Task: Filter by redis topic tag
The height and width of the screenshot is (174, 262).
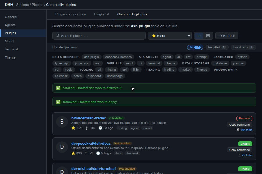Action: click(x=69, y=70)
